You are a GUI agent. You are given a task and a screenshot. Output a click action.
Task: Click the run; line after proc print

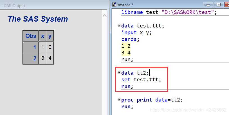tap(127, 107)
